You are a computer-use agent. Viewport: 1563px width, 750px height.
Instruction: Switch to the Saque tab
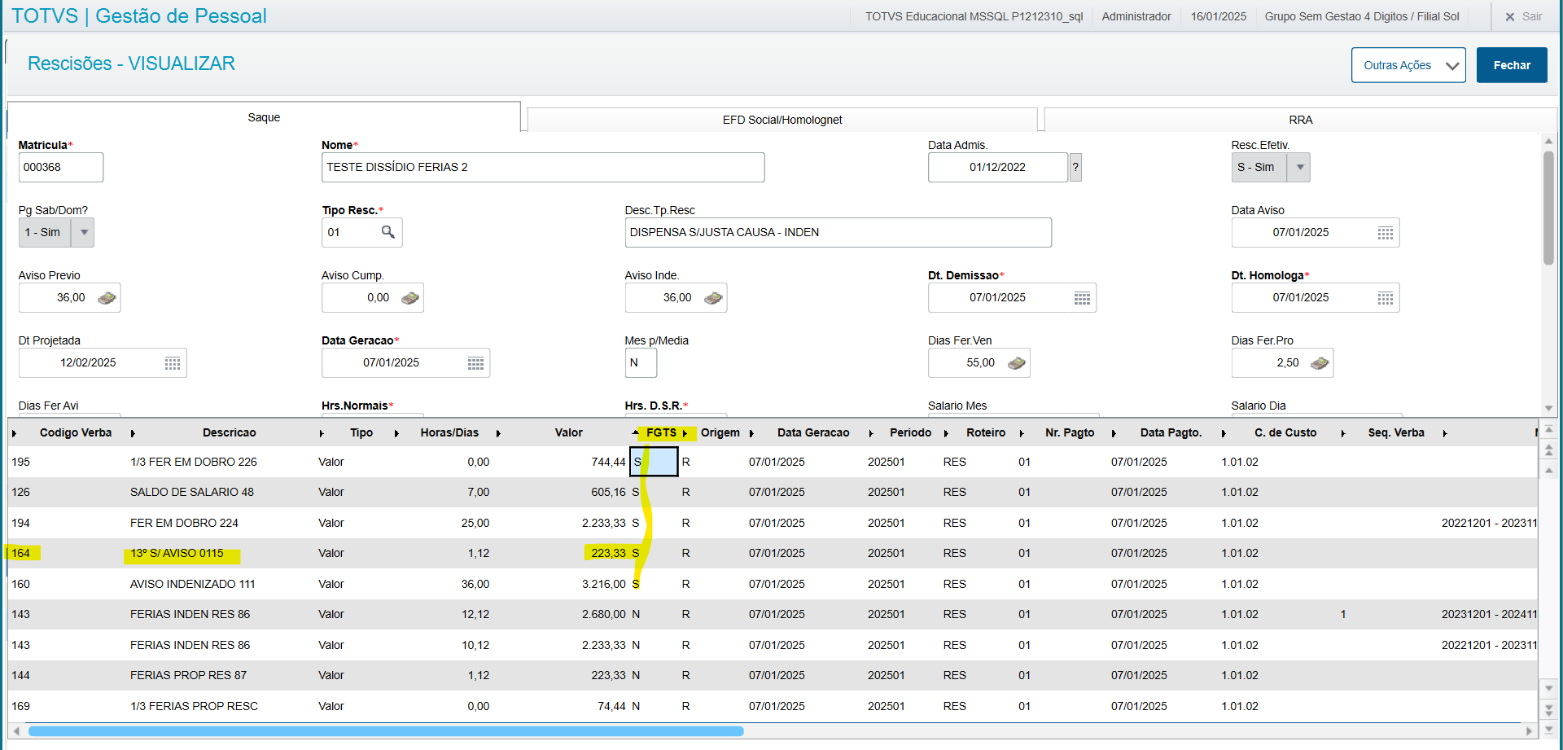click(x=264, y=117)
